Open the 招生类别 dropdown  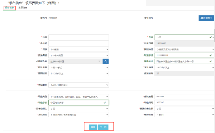pyautogui.click(x=78, y=68)
